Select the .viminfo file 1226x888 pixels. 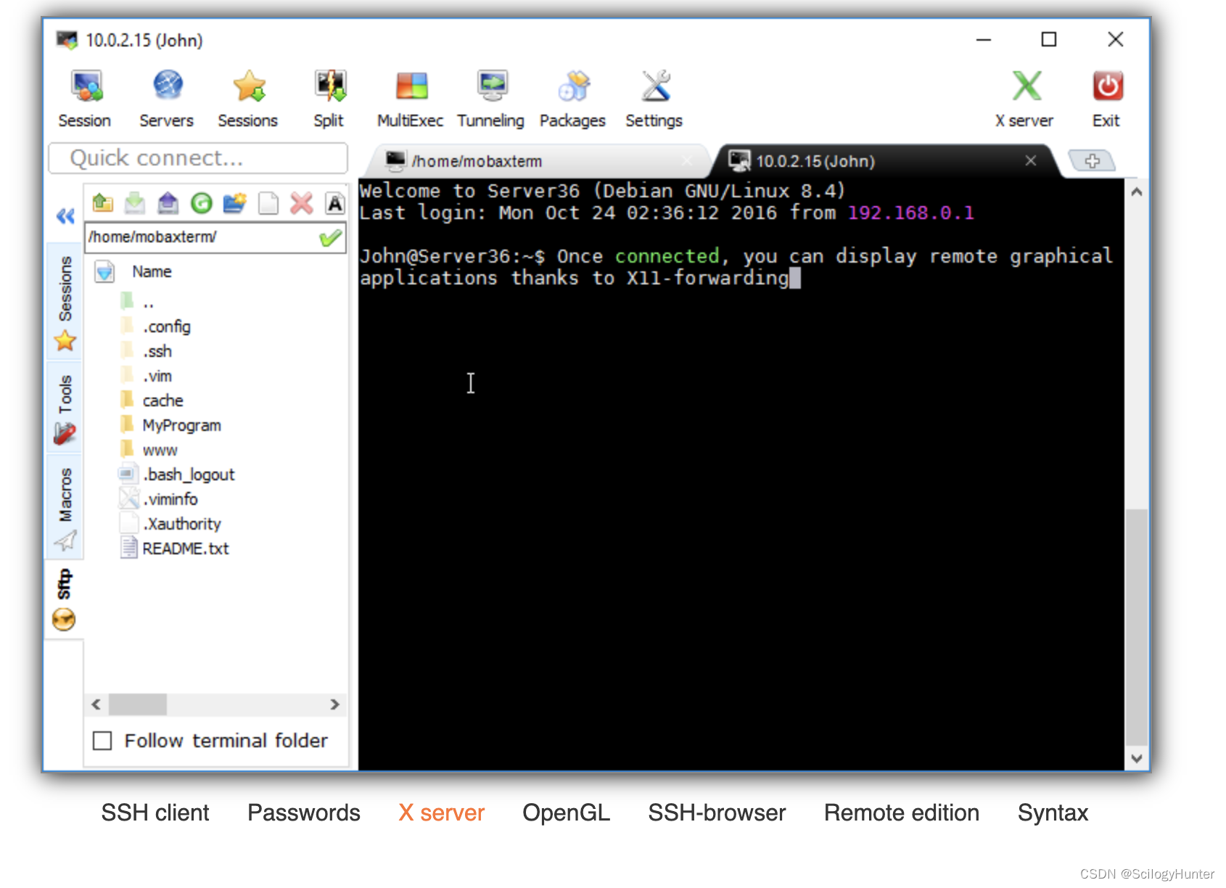[170, 499]
